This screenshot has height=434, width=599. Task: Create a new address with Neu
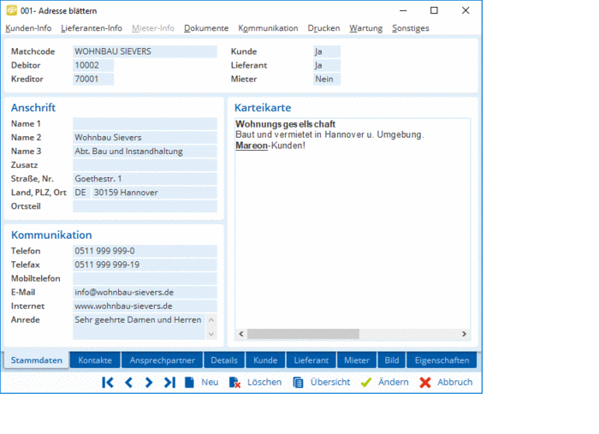(201, 383)
